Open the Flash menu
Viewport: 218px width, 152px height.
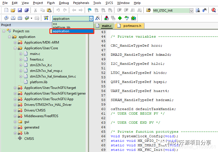51,3
